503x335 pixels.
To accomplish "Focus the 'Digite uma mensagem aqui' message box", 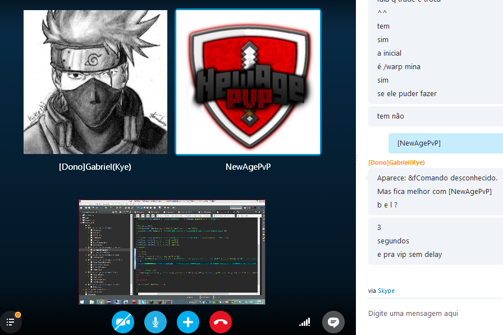I will [435, 313].
